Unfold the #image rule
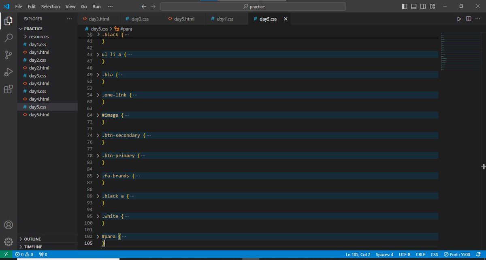The width and height of the screenshot is (486, 260). click(98, 115)
